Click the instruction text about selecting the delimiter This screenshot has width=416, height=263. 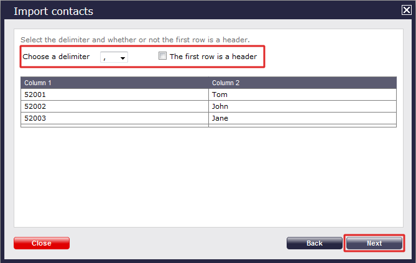[x=135, y=40]
